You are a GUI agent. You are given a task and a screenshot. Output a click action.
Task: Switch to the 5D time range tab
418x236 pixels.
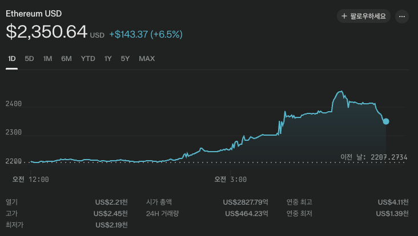29,59
